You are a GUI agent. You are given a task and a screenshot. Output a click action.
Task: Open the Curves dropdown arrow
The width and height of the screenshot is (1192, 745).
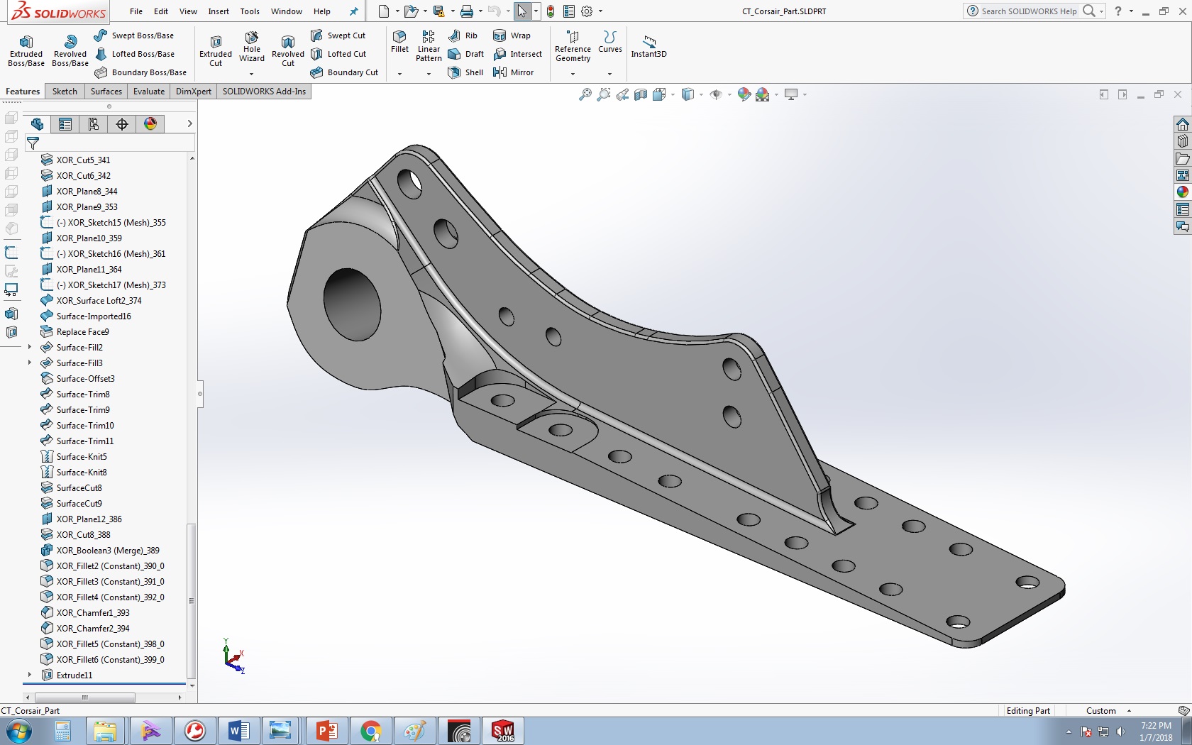[609, 74]
